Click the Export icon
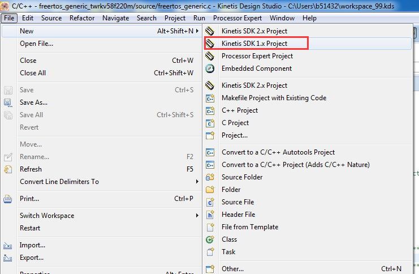The width and height of the screenshot is (419, 274). [x=7, y=258]
